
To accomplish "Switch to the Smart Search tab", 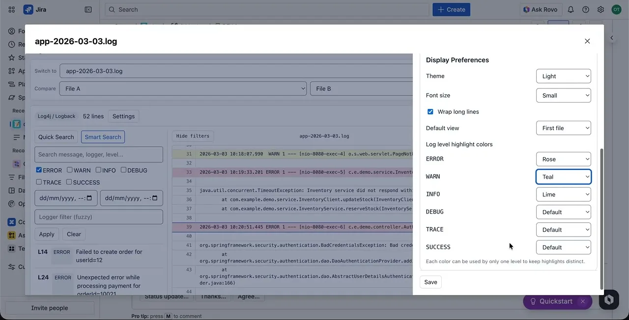I will tap(103, 137).
